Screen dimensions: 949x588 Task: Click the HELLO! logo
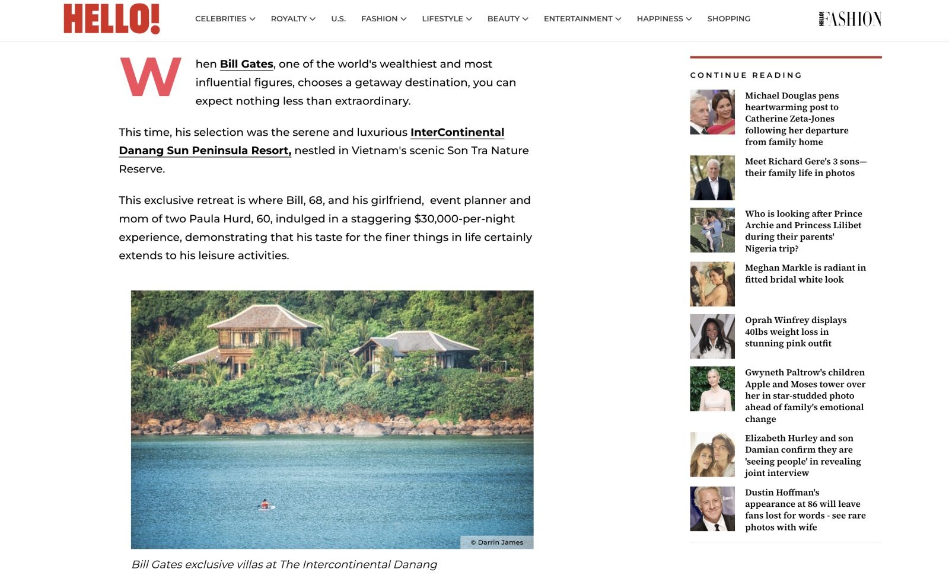112,18
